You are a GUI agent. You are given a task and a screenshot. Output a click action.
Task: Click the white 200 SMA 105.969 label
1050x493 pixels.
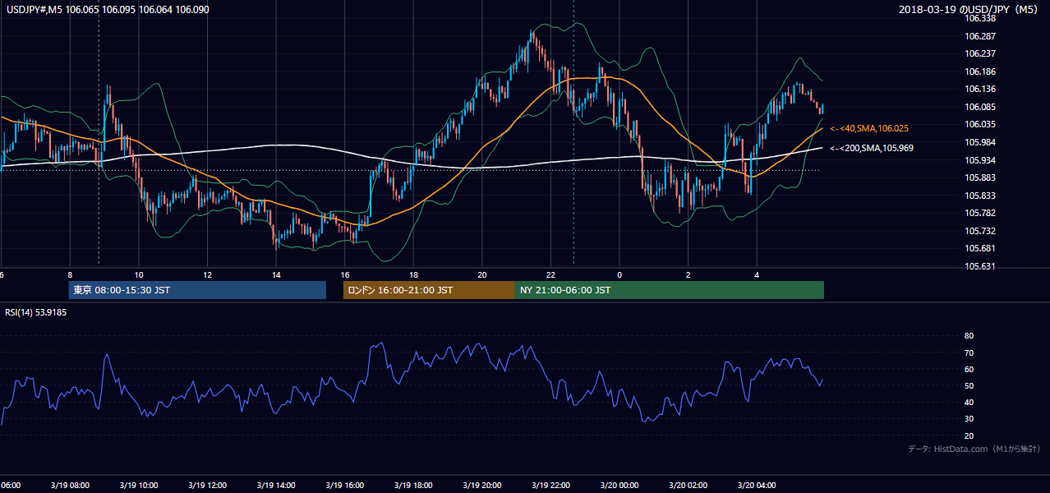(872, 148)
